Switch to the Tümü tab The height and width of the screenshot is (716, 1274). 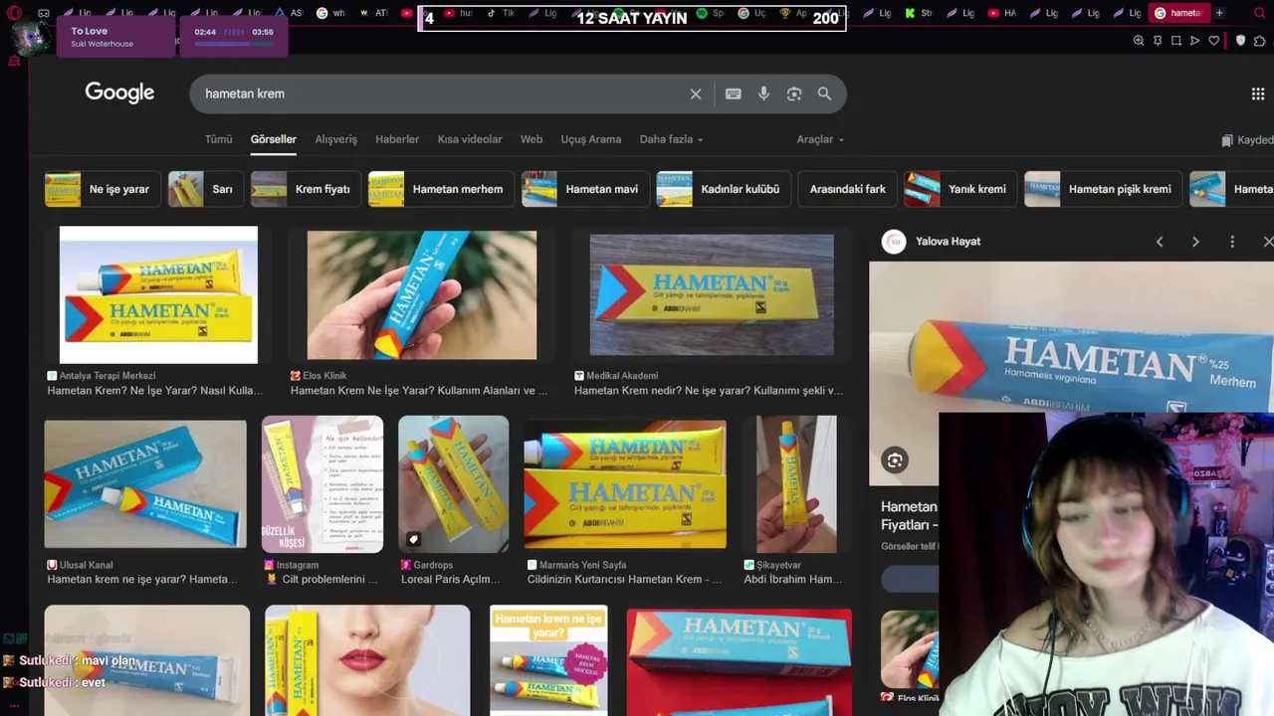tap(218, 139)
